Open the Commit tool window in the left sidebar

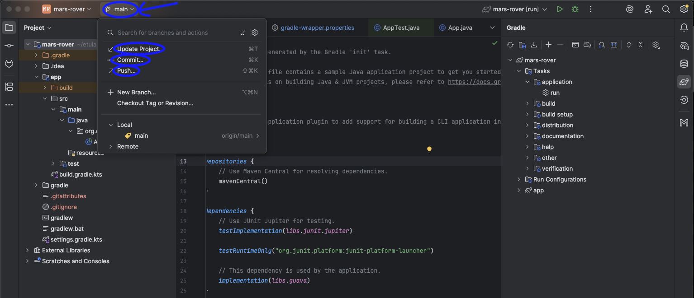pos(9,46)
